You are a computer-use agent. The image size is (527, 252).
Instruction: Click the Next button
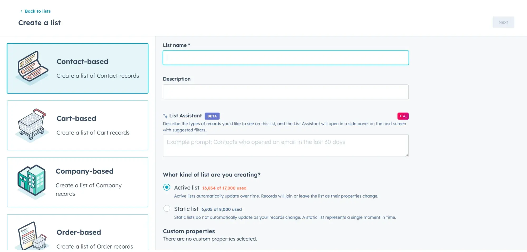click(503, 22)
